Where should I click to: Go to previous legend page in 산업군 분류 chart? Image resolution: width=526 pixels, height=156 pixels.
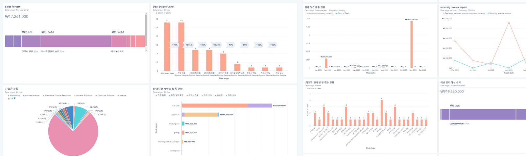tap(9, 99)
